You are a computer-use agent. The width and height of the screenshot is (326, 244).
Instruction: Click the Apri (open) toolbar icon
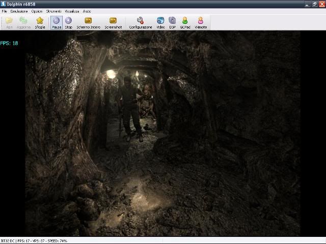coord(9,22)
